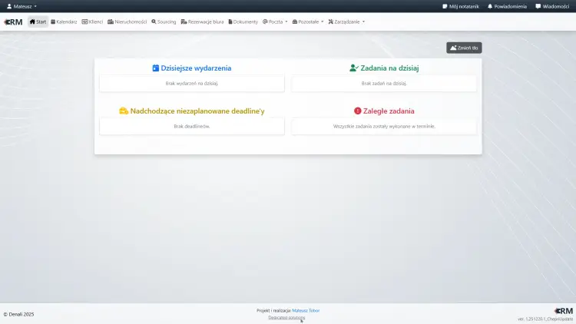Expand the Zarządzanie dropdown menu
This screenshot has height=324, width=576.
(x=346, y=21)
